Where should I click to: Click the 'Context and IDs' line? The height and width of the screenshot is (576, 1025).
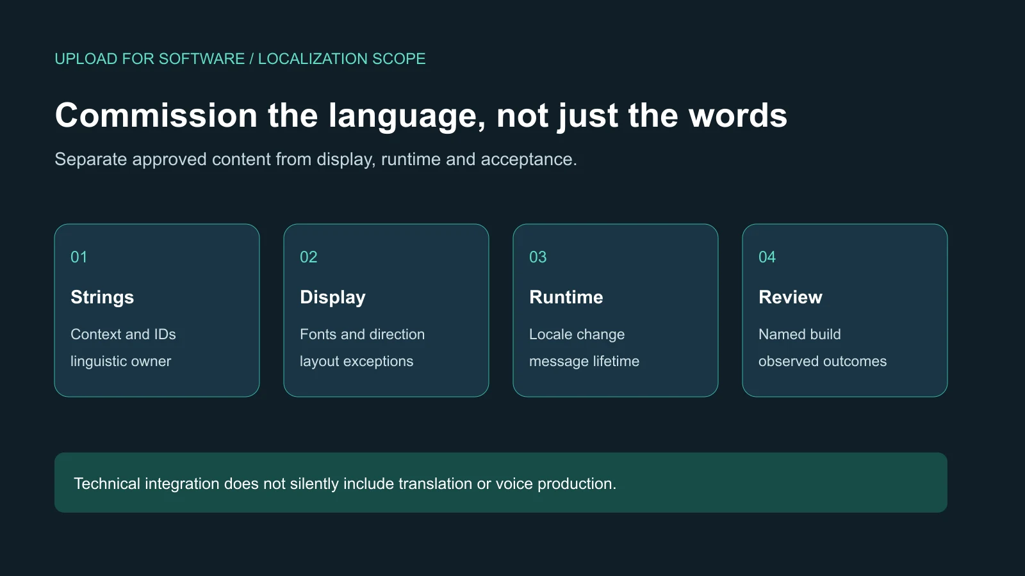[123, 334]
